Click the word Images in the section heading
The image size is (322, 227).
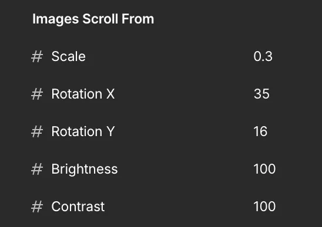click(x=56, y=19)
